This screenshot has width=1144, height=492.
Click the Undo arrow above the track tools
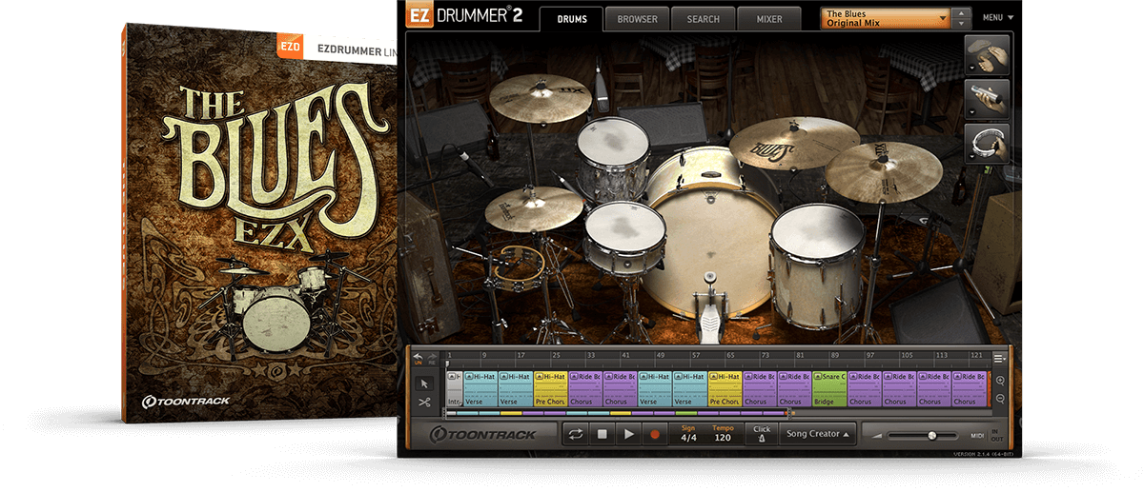coord(418,358)
